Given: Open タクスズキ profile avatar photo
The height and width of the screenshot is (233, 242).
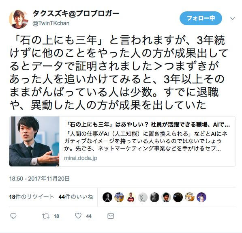Looking at the screenshot, I should pos(19,19).
